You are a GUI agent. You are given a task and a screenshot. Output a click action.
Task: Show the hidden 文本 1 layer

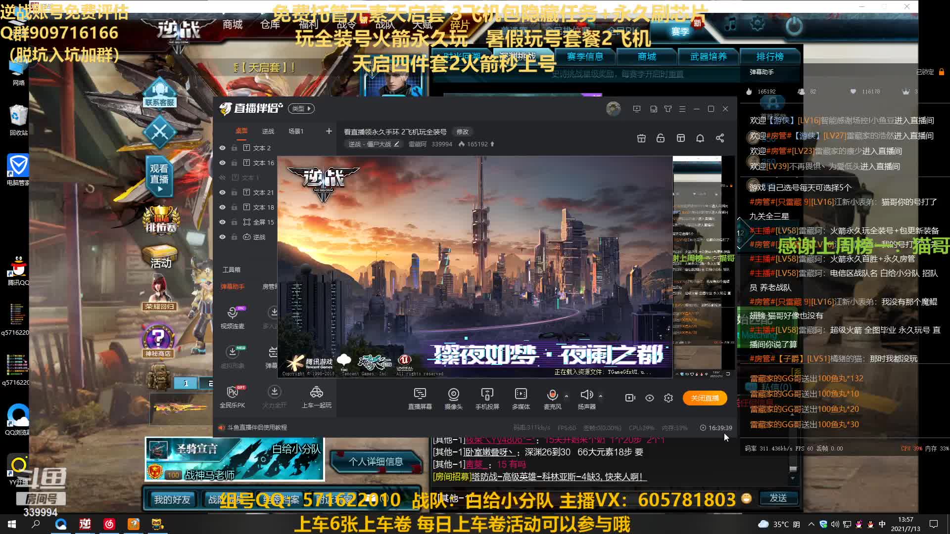click(x=222, y=178)
